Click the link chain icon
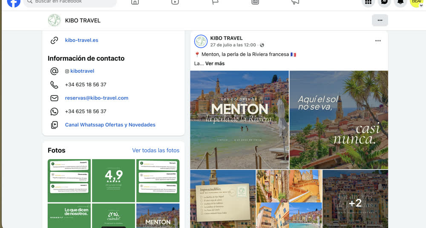The height and width of the screenshot is (228, 426). coord(55,40)
